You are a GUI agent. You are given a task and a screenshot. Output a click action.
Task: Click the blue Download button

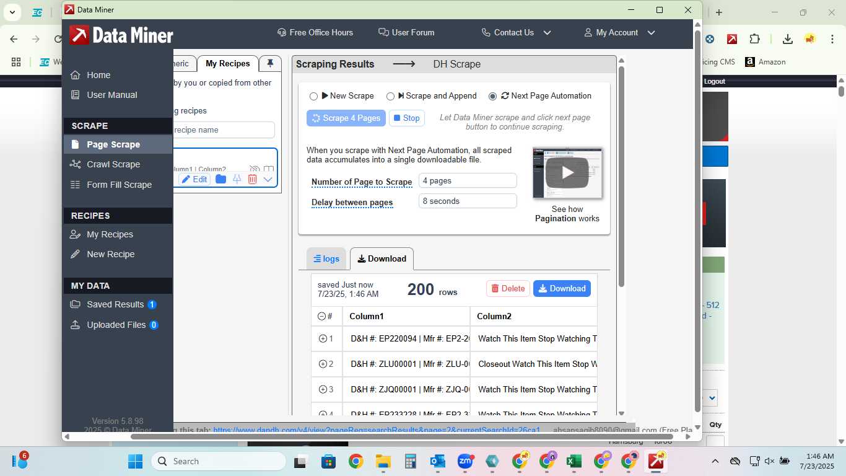click(562, 288)
